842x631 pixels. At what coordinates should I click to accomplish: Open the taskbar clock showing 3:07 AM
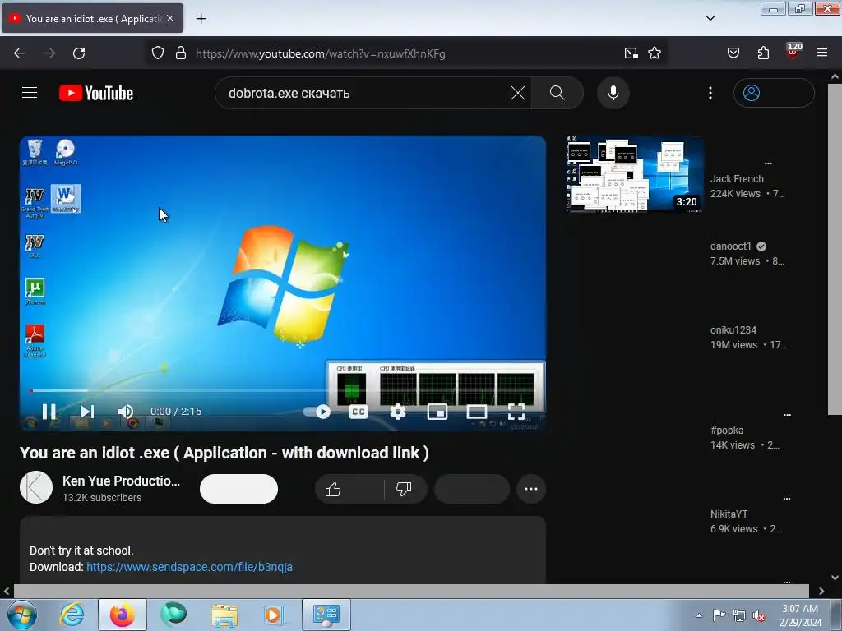click(800, 615)
